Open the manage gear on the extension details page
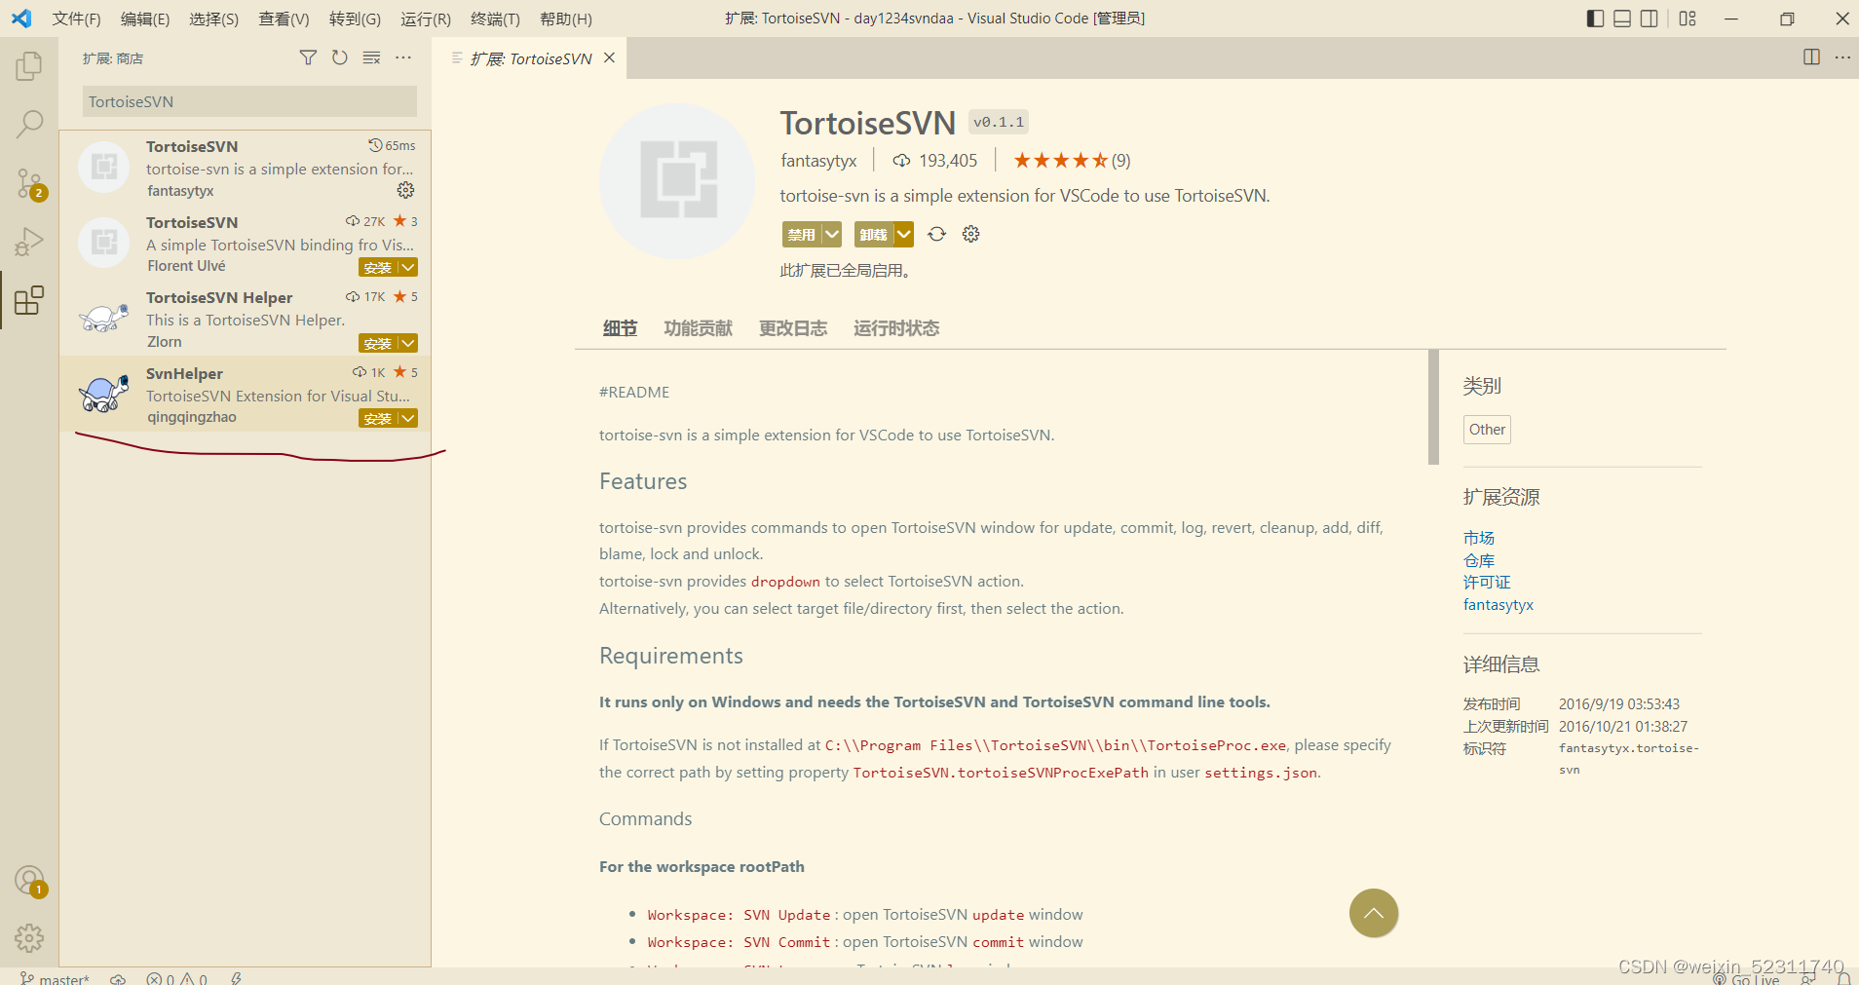1859x985 pixels. pyautogui.click(x=970, y=234)
